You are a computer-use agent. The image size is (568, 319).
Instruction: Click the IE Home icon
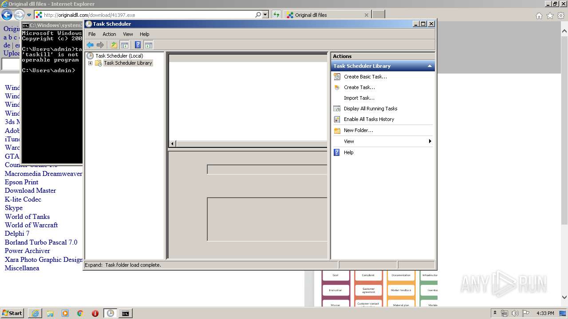tap(539, 16)
